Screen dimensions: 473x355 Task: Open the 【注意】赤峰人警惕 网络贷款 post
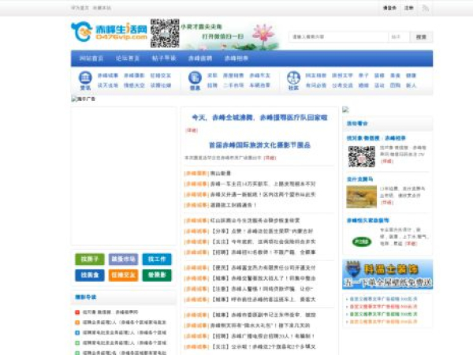coord(263,289)
